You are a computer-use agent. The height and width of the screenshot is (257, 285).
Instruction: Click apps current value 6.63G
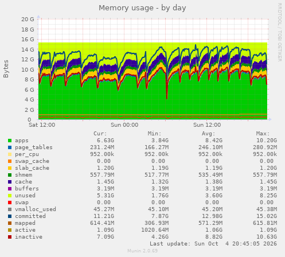106,141
